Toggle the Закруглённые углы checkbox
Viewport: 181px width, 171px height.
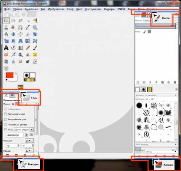(5, 119)
